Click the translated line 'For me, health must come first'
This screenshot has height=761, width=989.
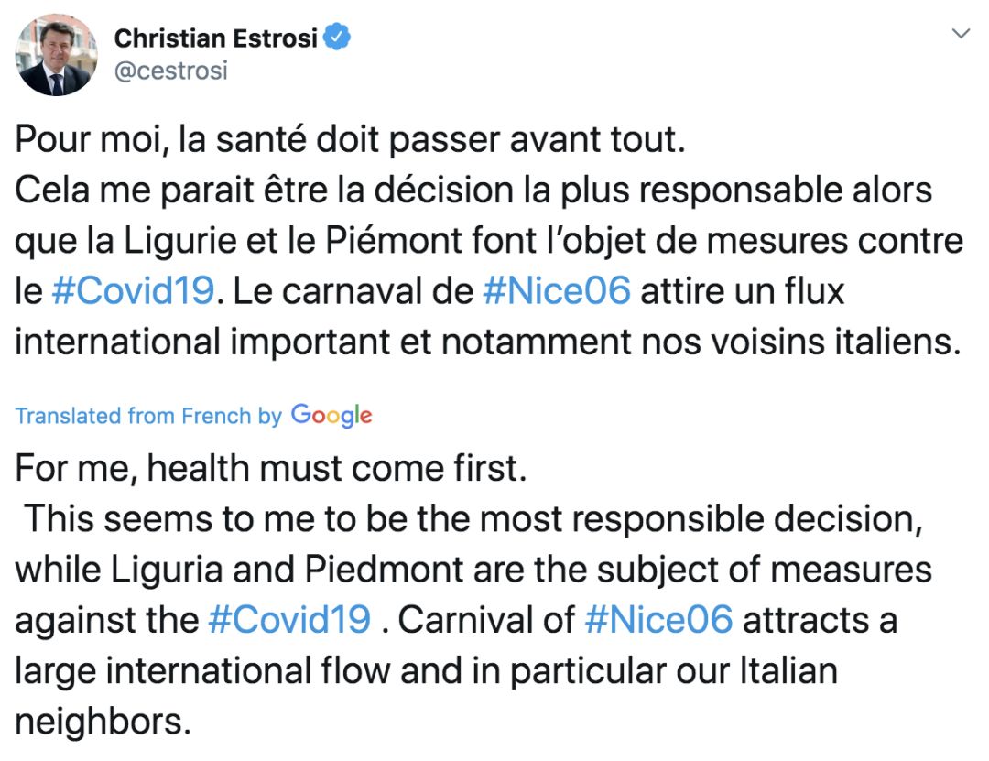(x=270, y=469)
